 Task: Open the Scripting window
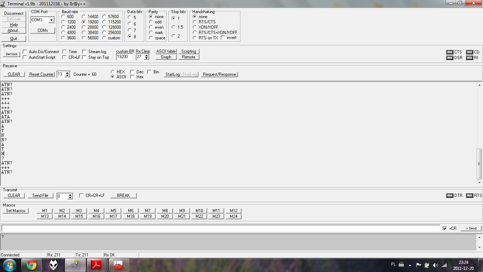point(189,52)
